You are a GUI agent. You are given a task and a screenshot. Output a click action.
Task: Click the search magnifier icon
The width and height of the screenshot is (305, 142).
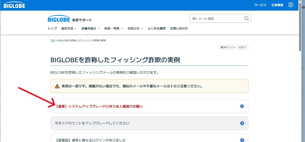coord(246,18)
